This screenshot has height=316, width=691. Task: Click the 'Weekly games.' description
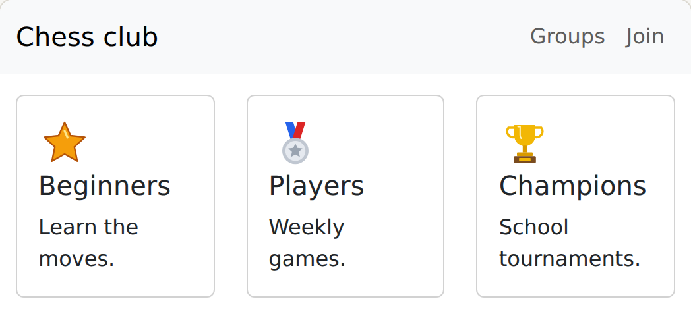[307, 243]
